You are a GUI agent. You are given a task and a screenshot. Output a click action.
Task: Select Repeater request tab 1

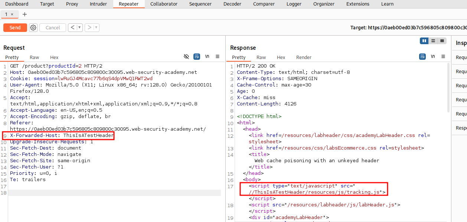(x=6, y=14)
